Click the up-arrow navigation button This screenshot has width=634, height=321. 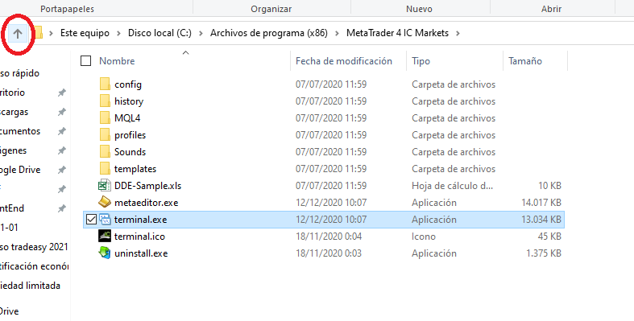[18, 34]
